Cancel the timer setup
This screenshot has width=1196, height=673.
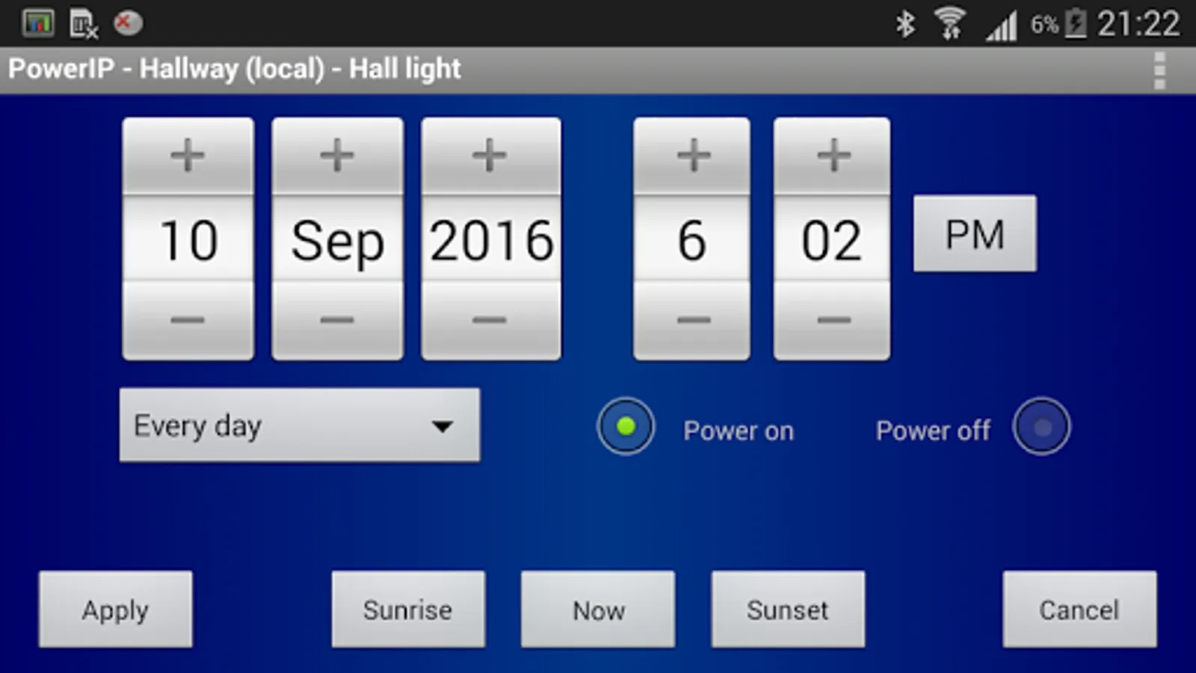(x=1079, y=609)
